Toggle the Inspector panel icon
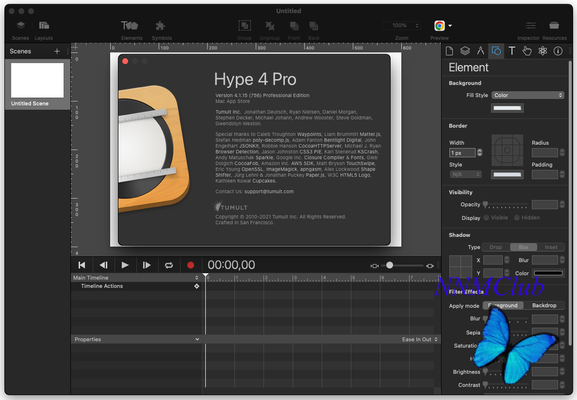Viewport: 577px width, 400px height. click(x=531, y=26)
